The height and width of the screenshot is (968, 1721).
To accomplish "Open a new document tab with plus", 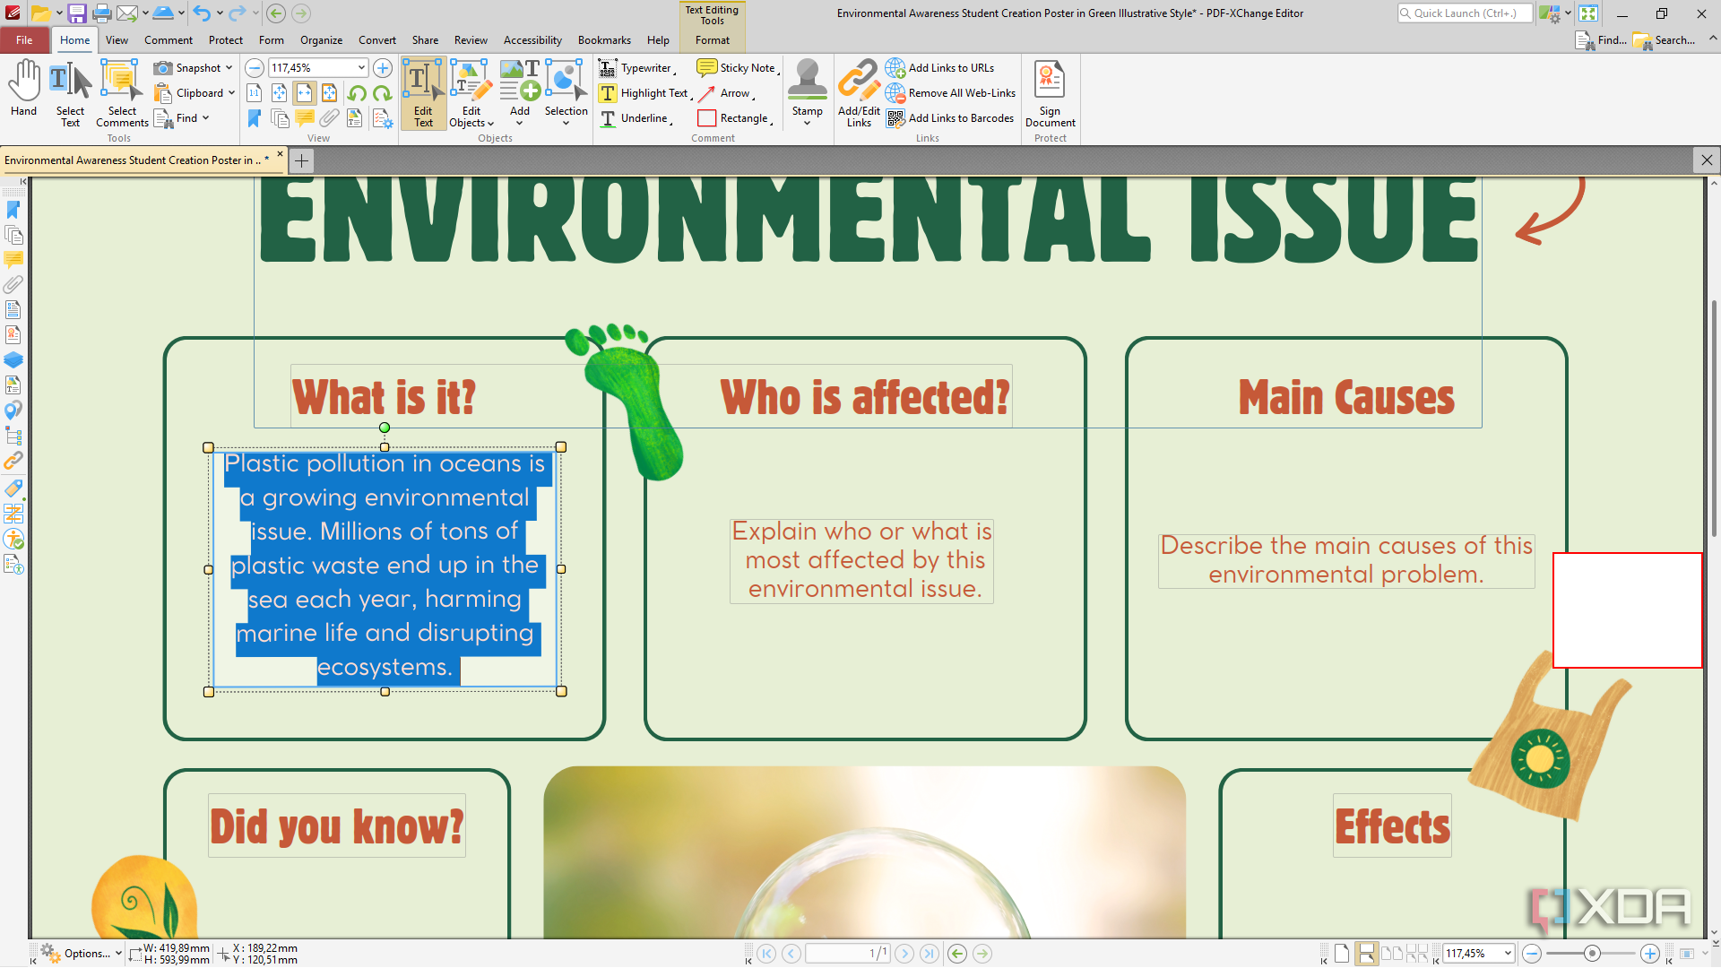I will tap(302, 160).
